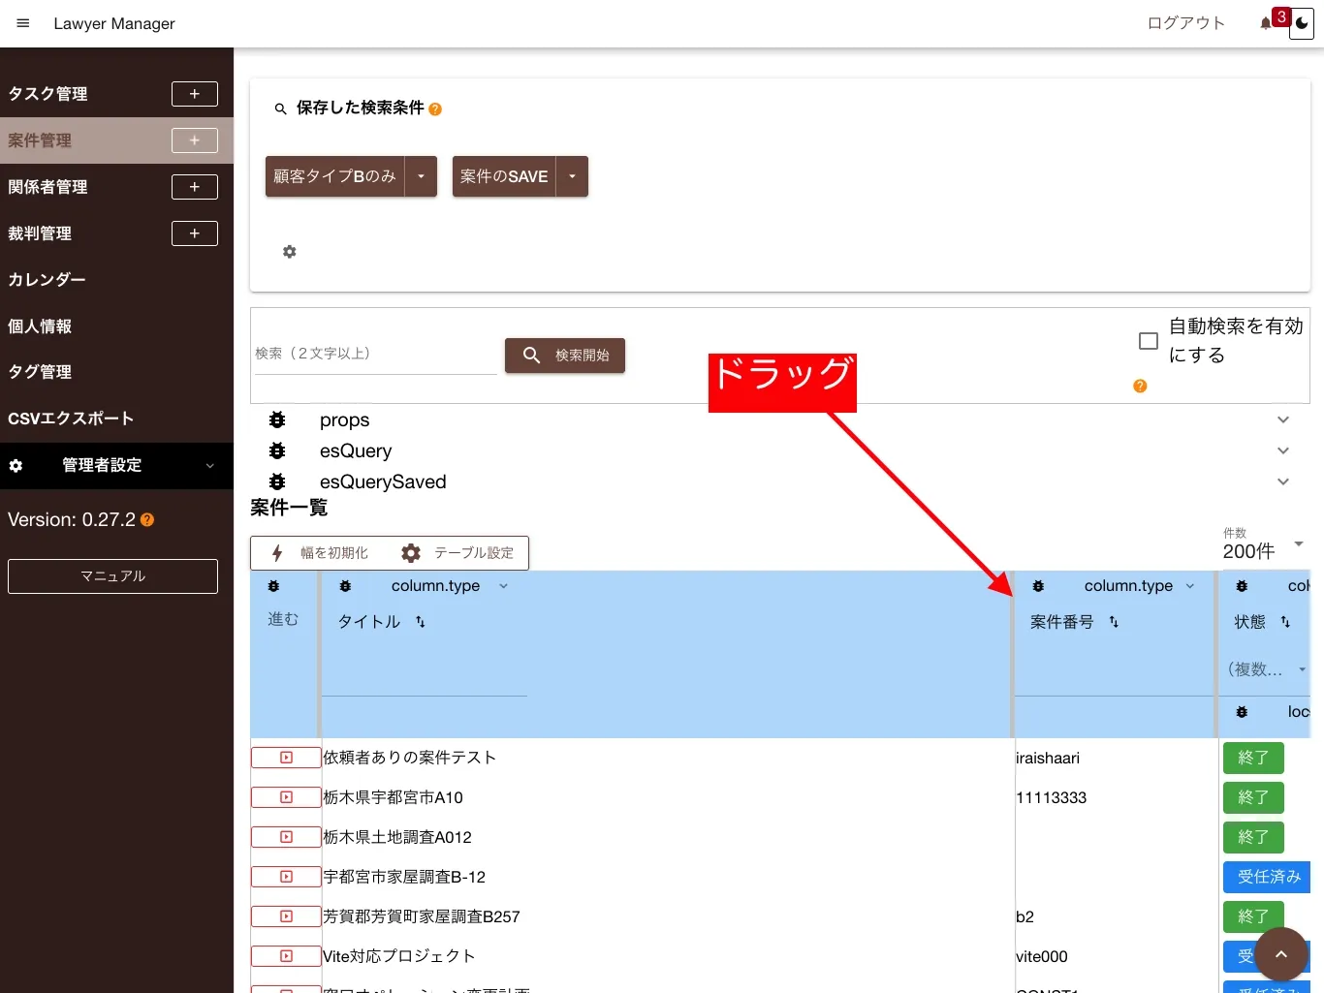Click the help icon beside 保存した検索条件

click(435, 109)
